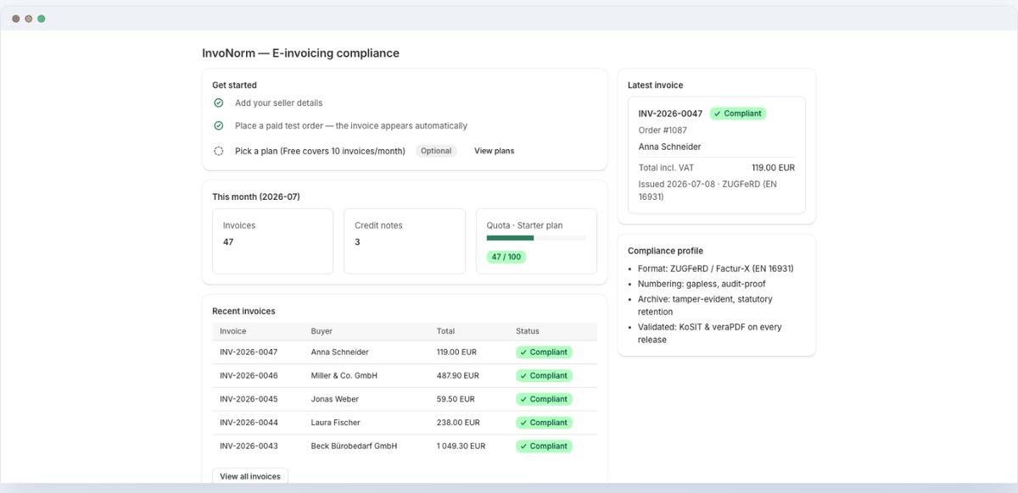Click the Numbering: gapless, audit-proof bullet

(702, 284)
